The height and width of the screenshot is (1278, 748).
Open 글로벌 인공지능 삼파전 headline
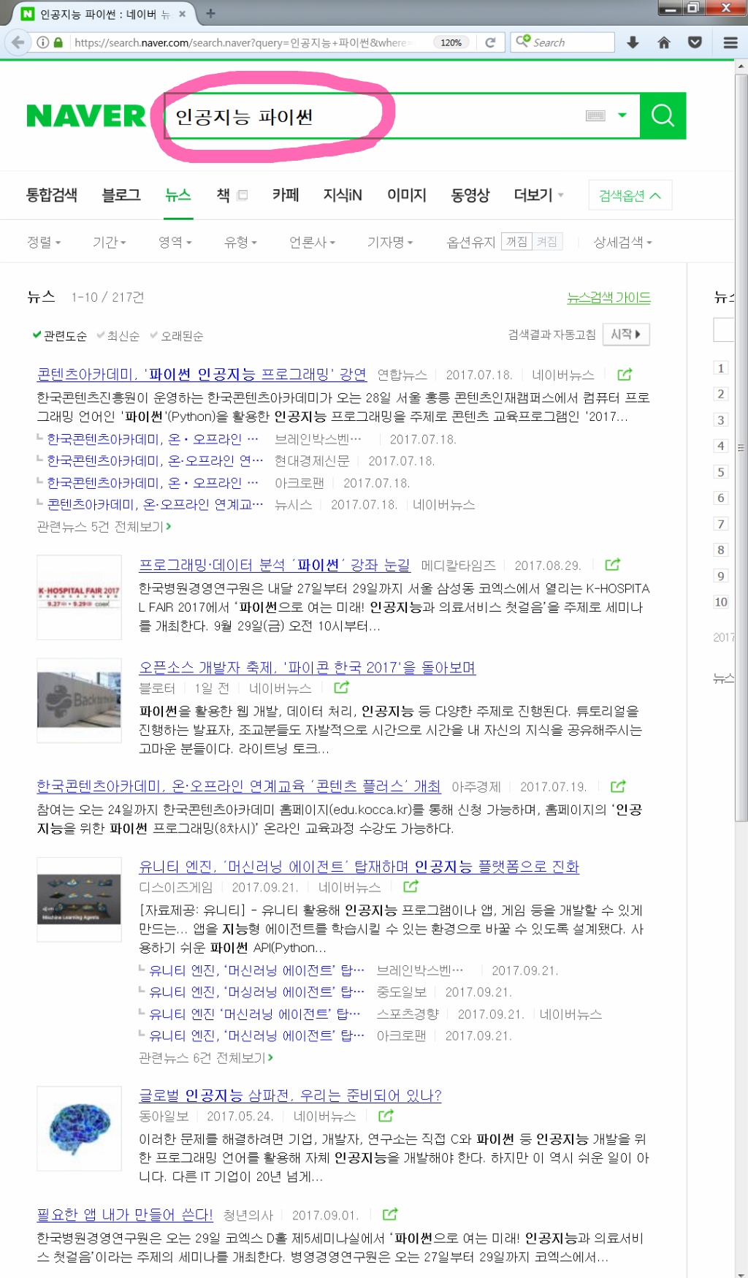pos(290,1095)
